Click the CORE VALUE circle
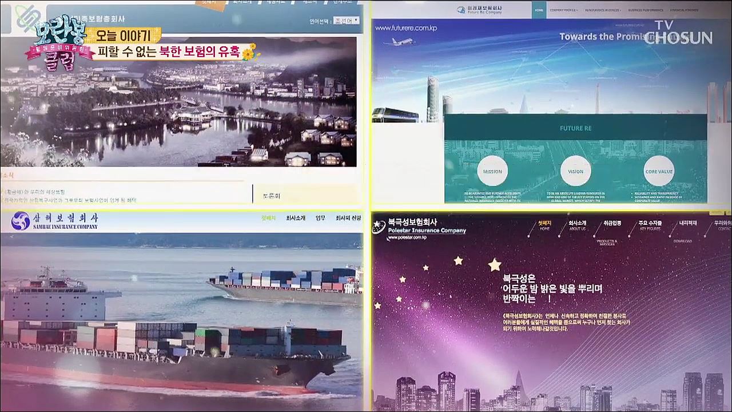The image size is (732, 412). pos(659,171)
